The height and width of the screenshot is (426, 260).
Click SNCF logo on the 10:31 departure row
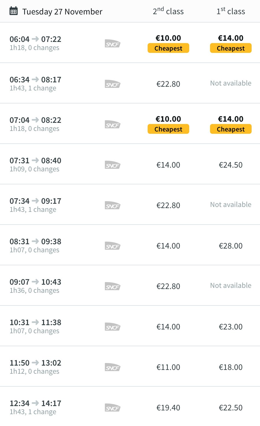[112, 327]
